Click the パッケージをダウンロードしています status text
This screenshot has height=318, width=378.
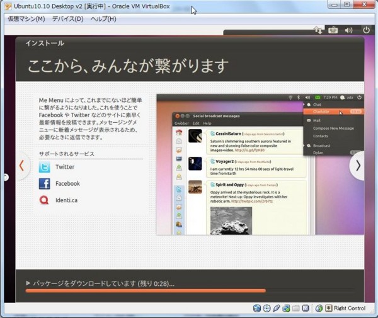click(x=104, y=283)
